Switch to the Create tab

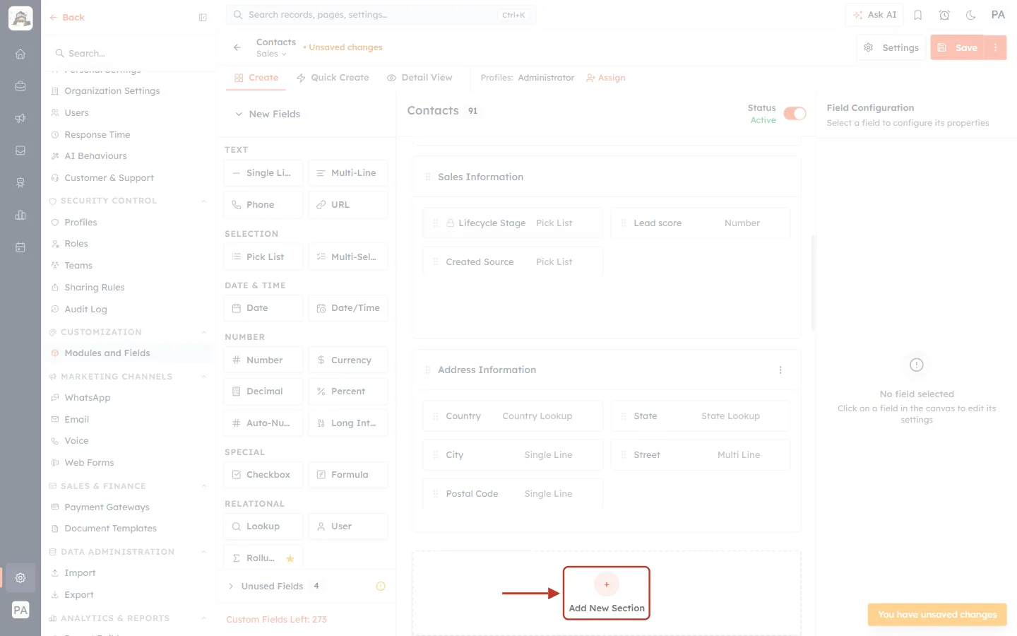[x=256, y=78]
